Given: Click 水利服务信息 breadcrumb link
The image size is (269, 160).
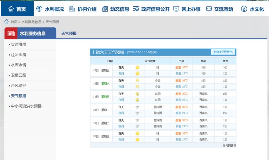Looking at the screenshot, I should pos(31,22).
